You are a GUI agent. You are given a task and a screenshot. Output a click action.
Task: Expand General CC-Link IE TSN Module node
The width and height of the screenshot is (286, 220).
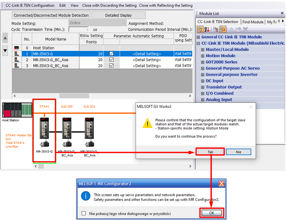(x=198, y=37)
